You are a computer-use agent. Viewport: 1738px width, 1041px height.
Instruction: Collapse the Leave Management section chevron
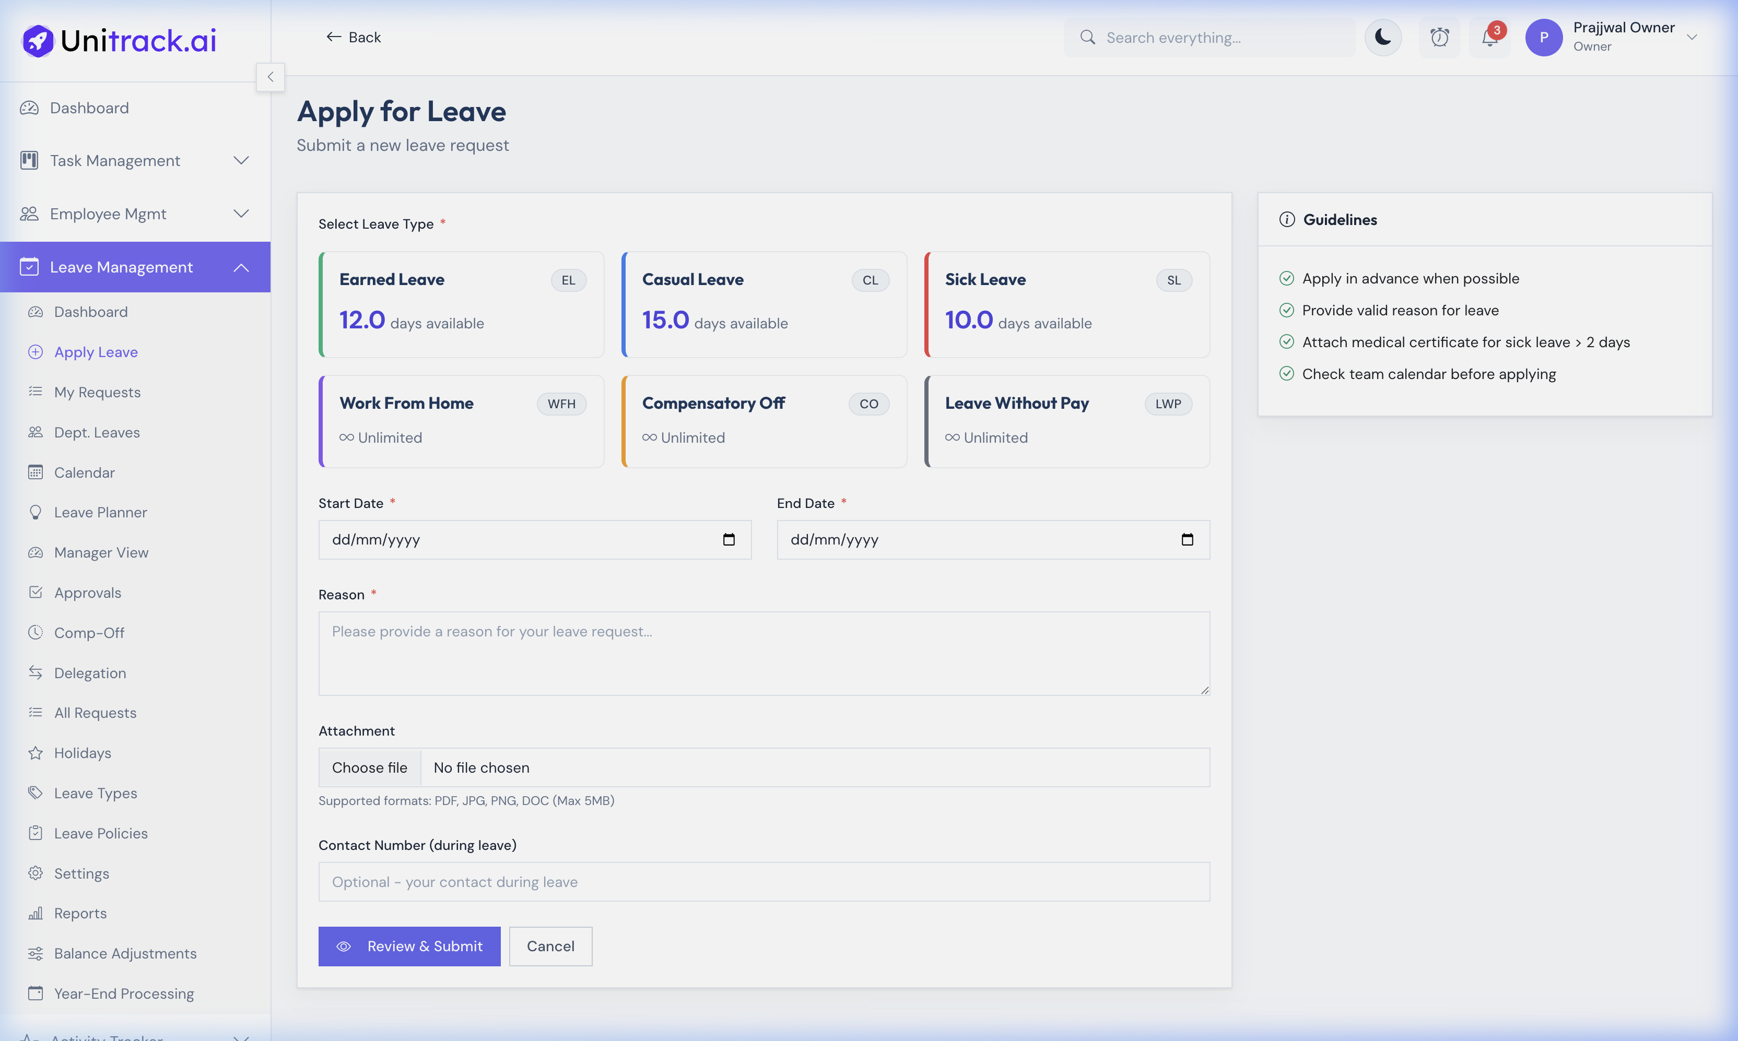coord(241,267)
